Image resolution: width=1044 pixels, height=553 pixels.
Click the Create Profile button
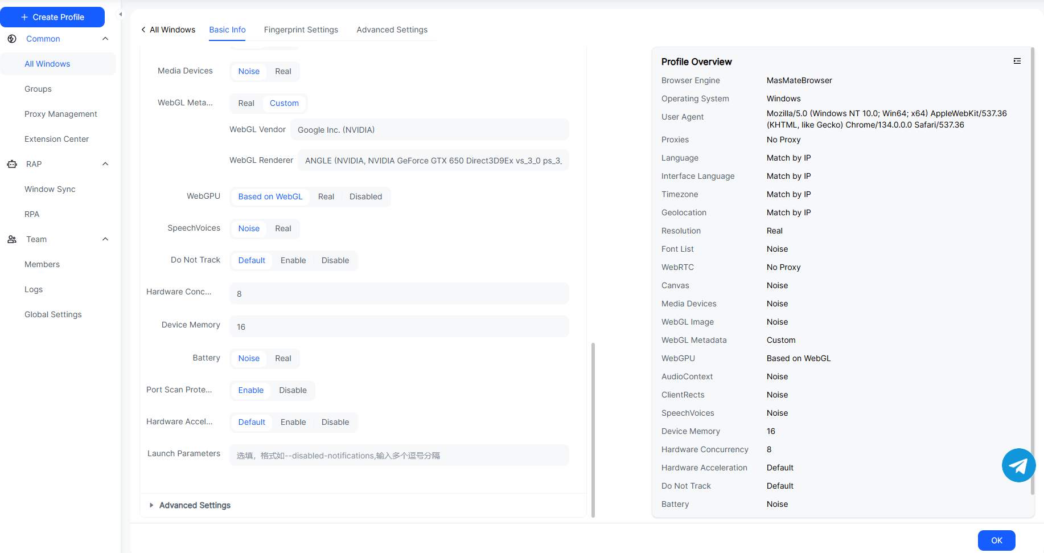[52, 17]
